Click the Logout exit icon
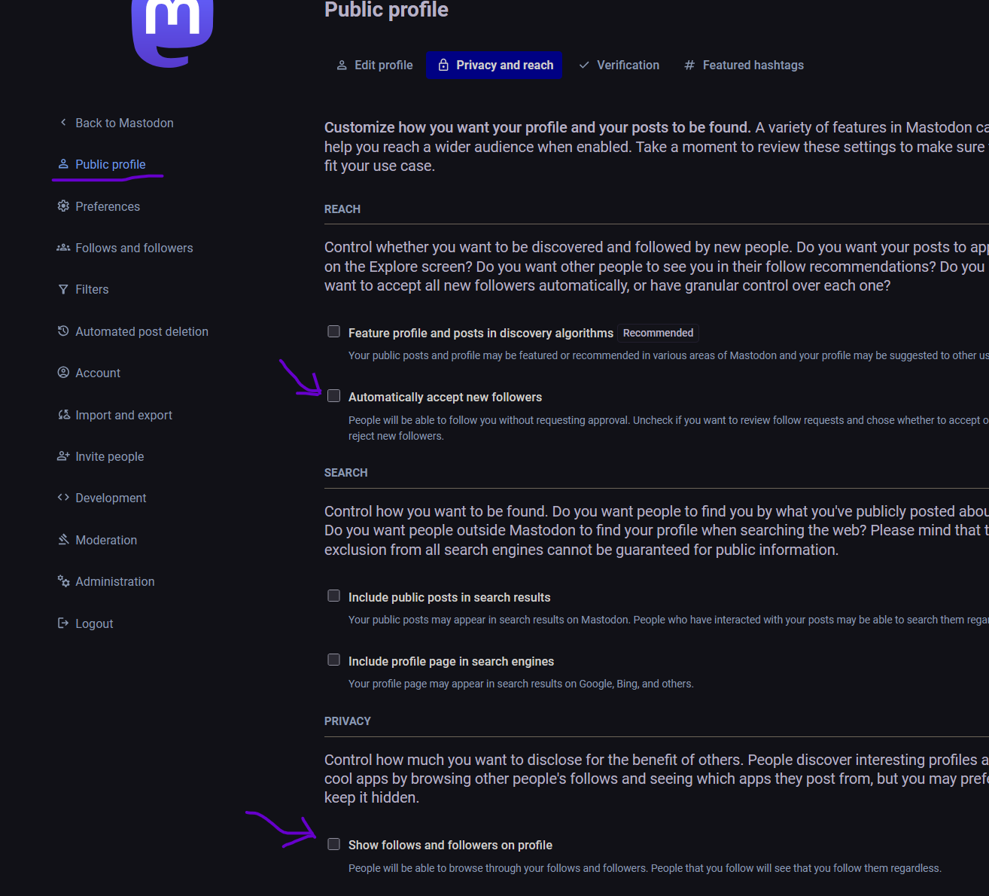The height and width of the screenshot is (896, 989). click(x=63, y=623)
